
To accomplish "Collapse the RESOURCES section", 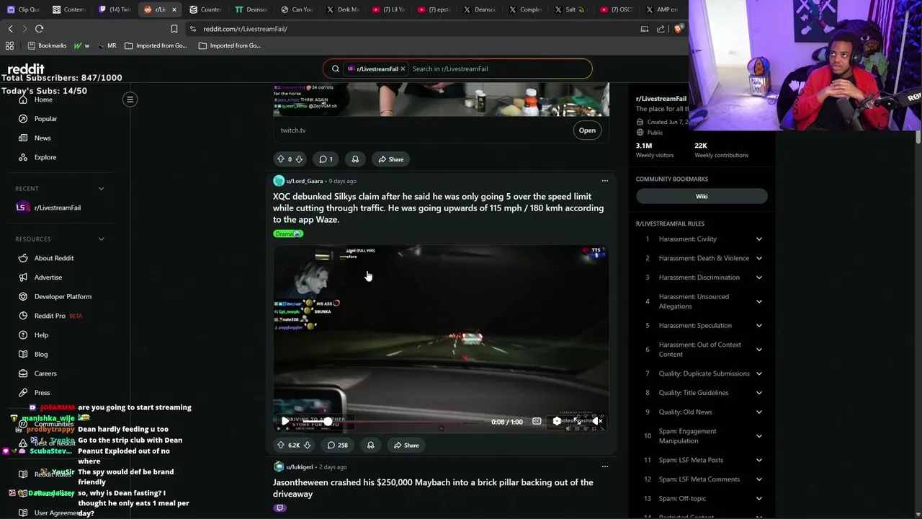I will pyautogui.click(x=101, y=239).
